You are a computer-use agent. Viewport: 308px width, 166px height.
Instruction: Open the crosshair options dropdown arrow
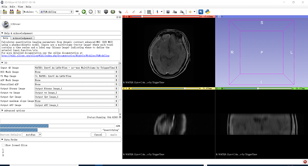[x=195, y=12]
